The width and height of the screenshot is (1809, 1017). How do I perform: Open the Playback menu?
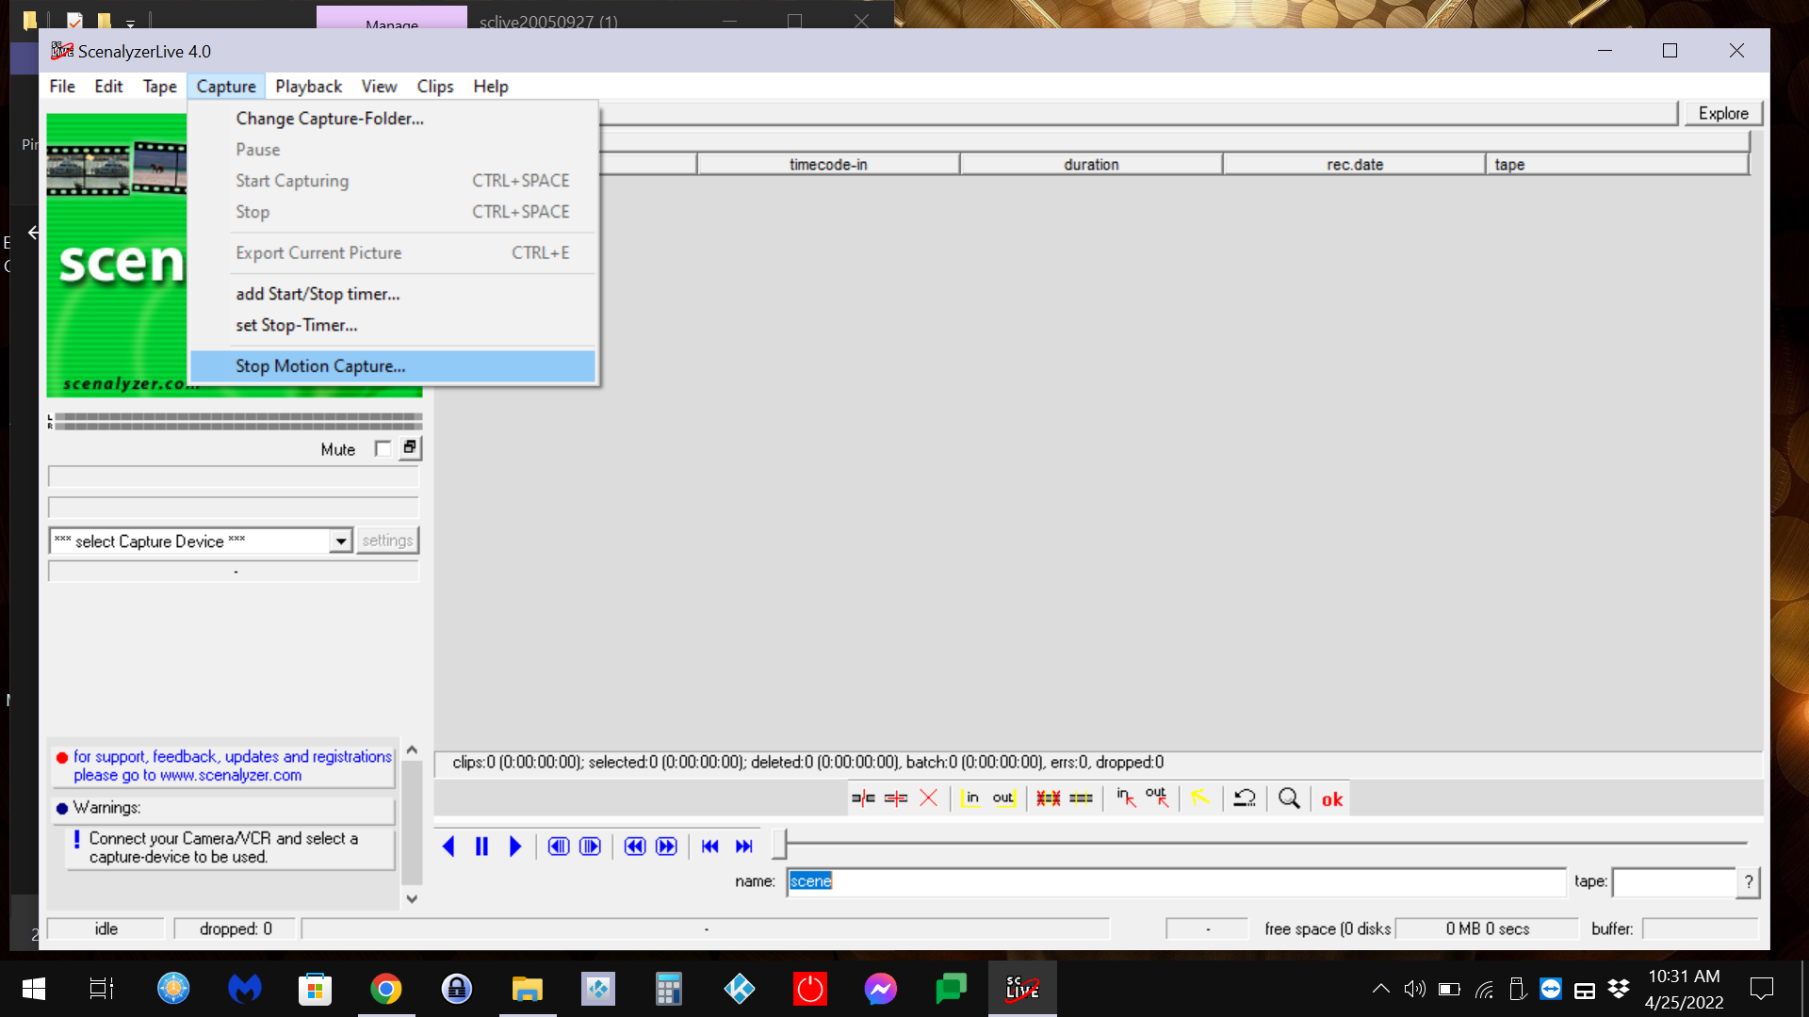308,87
